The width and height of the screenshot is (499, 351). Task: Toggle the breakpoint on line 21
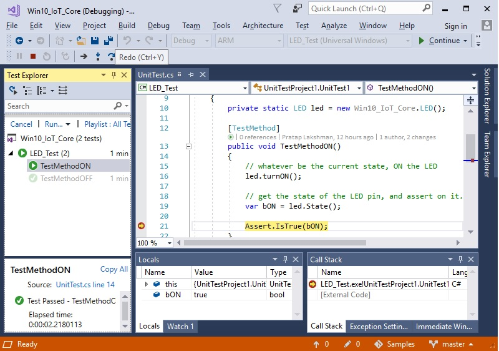click(142, 226)
